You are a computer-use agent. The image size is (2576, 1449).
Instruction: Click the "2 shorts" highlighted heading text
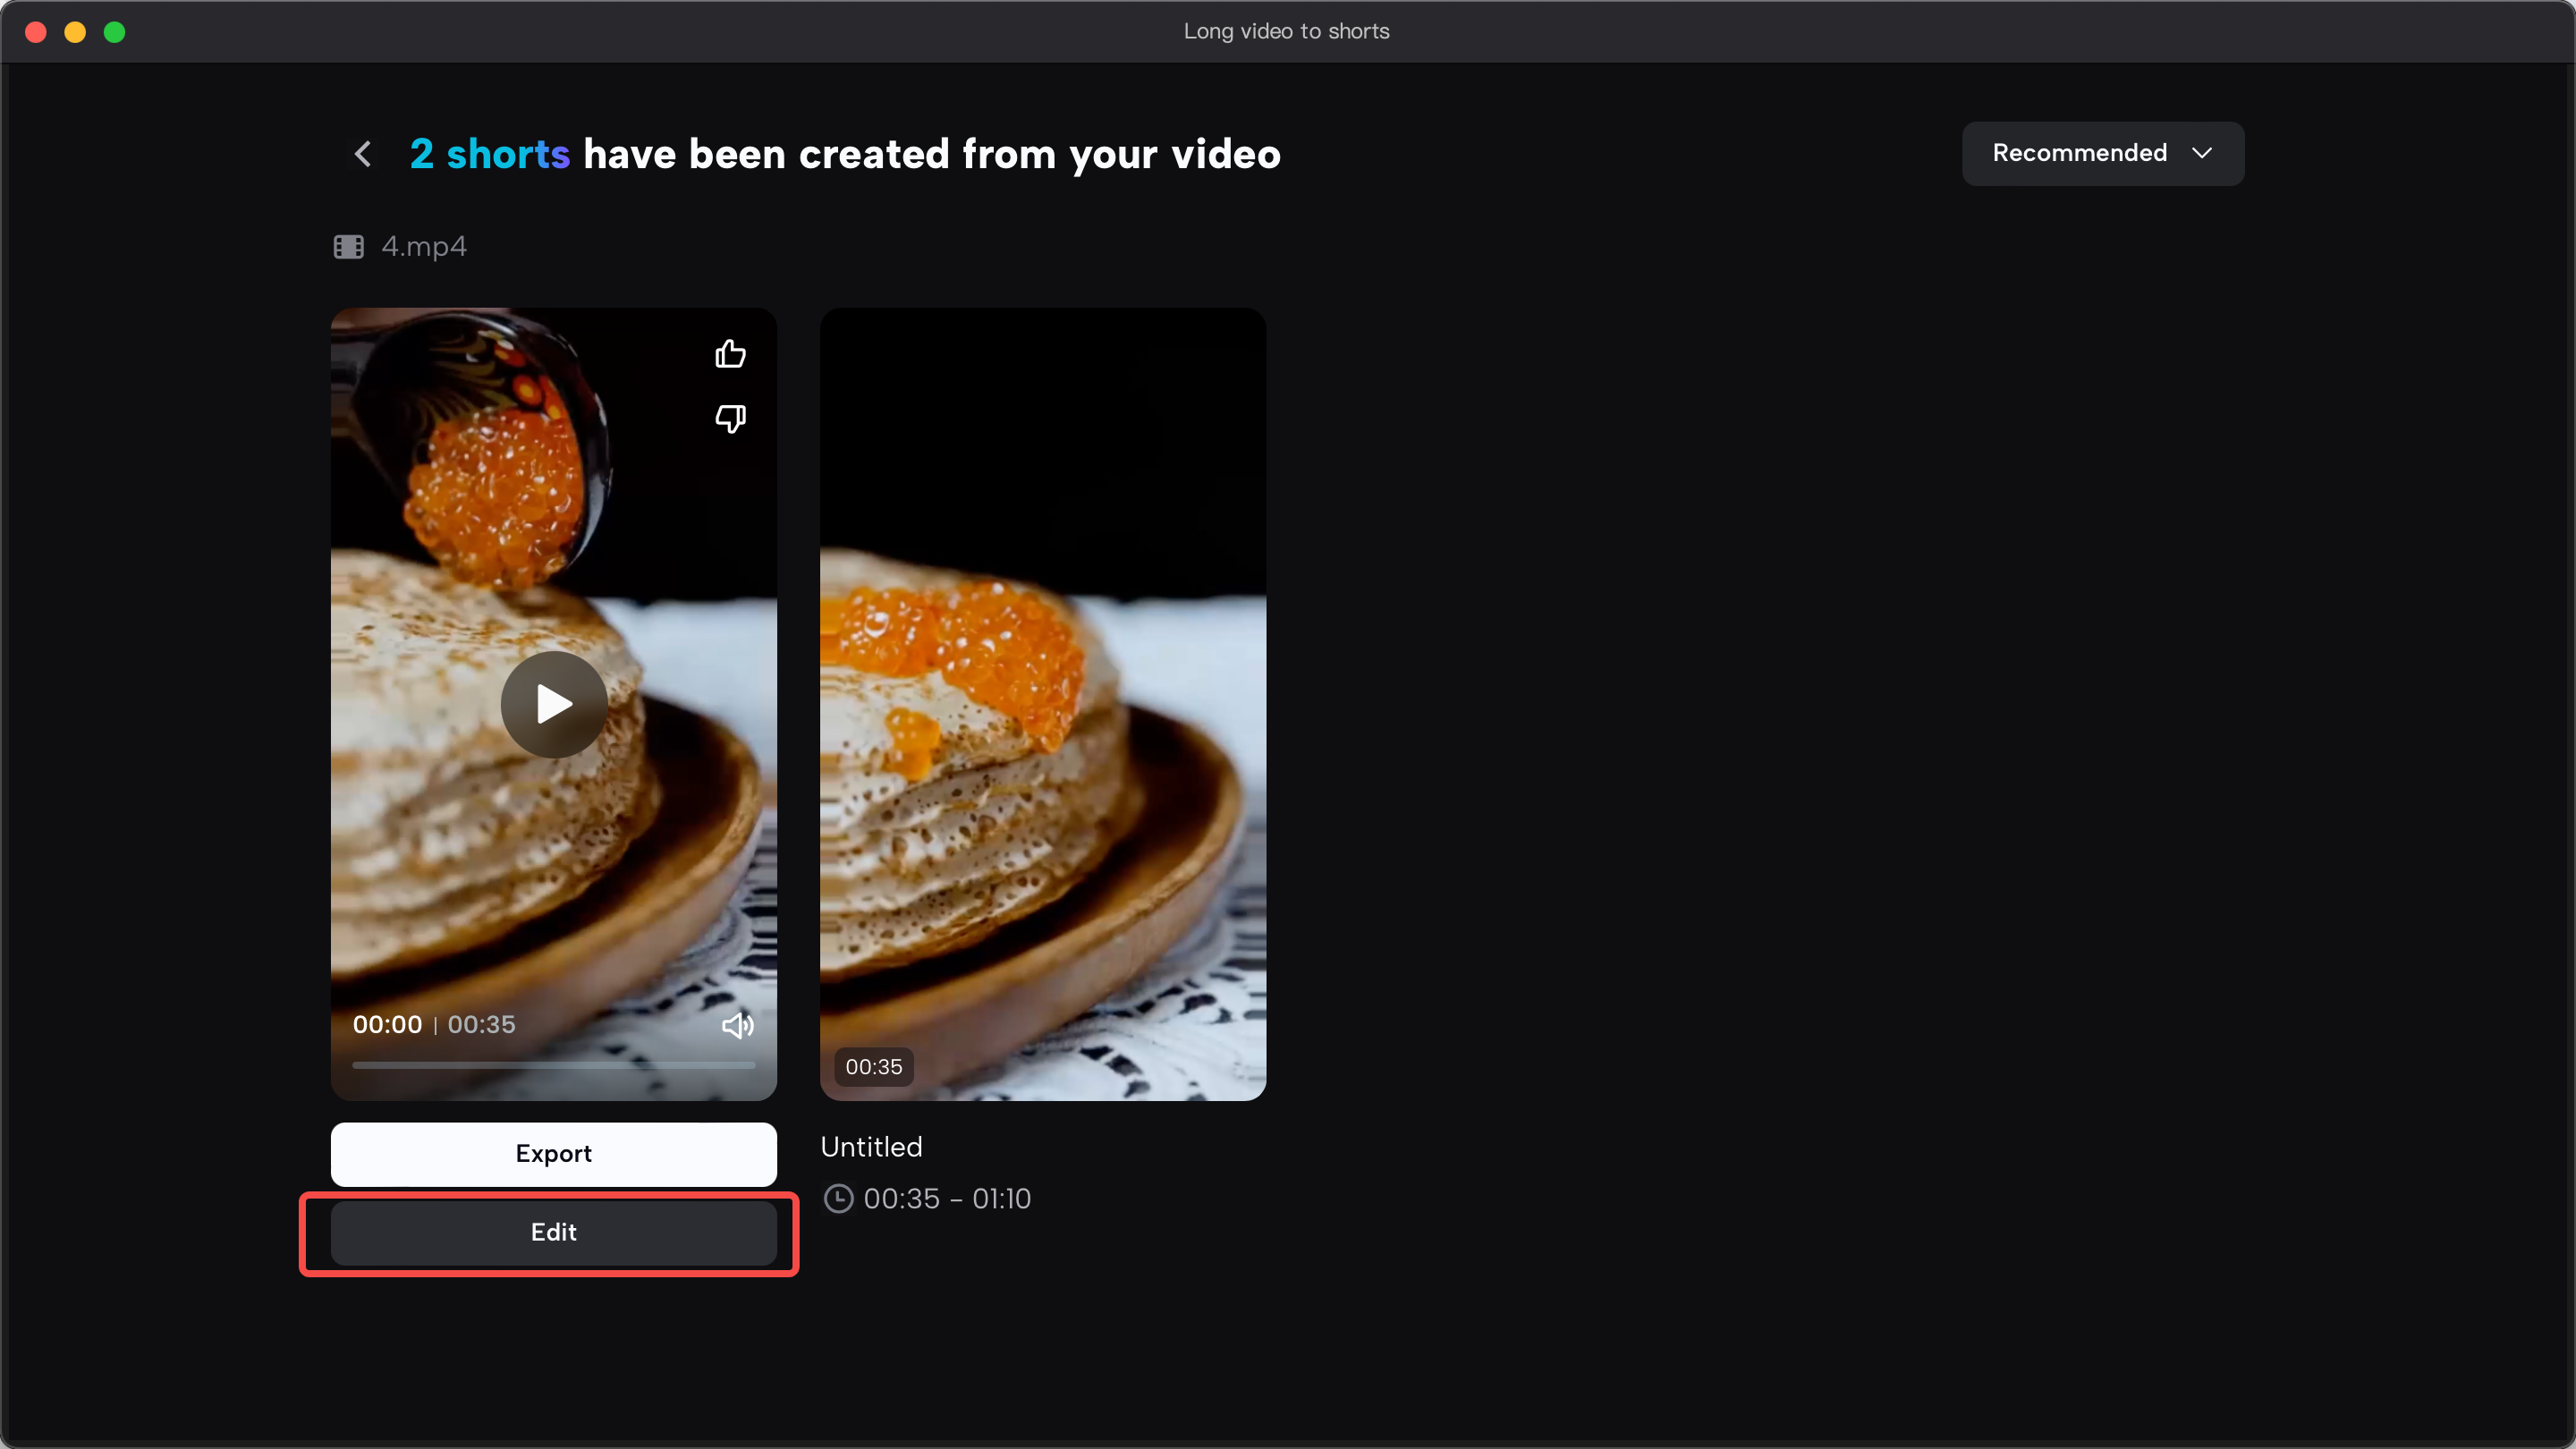[490, 154]
